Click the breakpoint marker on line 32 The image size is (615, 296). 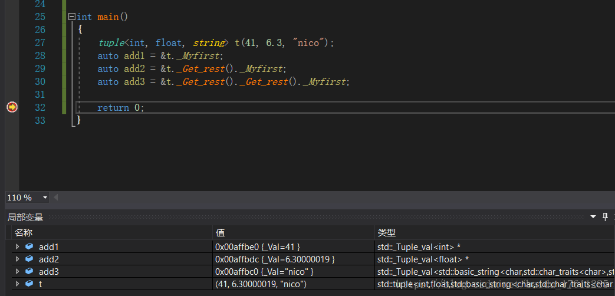pos(12,107)
